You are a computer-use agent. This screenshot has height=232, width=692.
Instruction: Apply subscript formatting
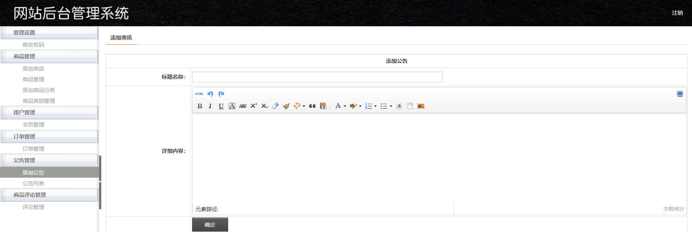[265, 106]
